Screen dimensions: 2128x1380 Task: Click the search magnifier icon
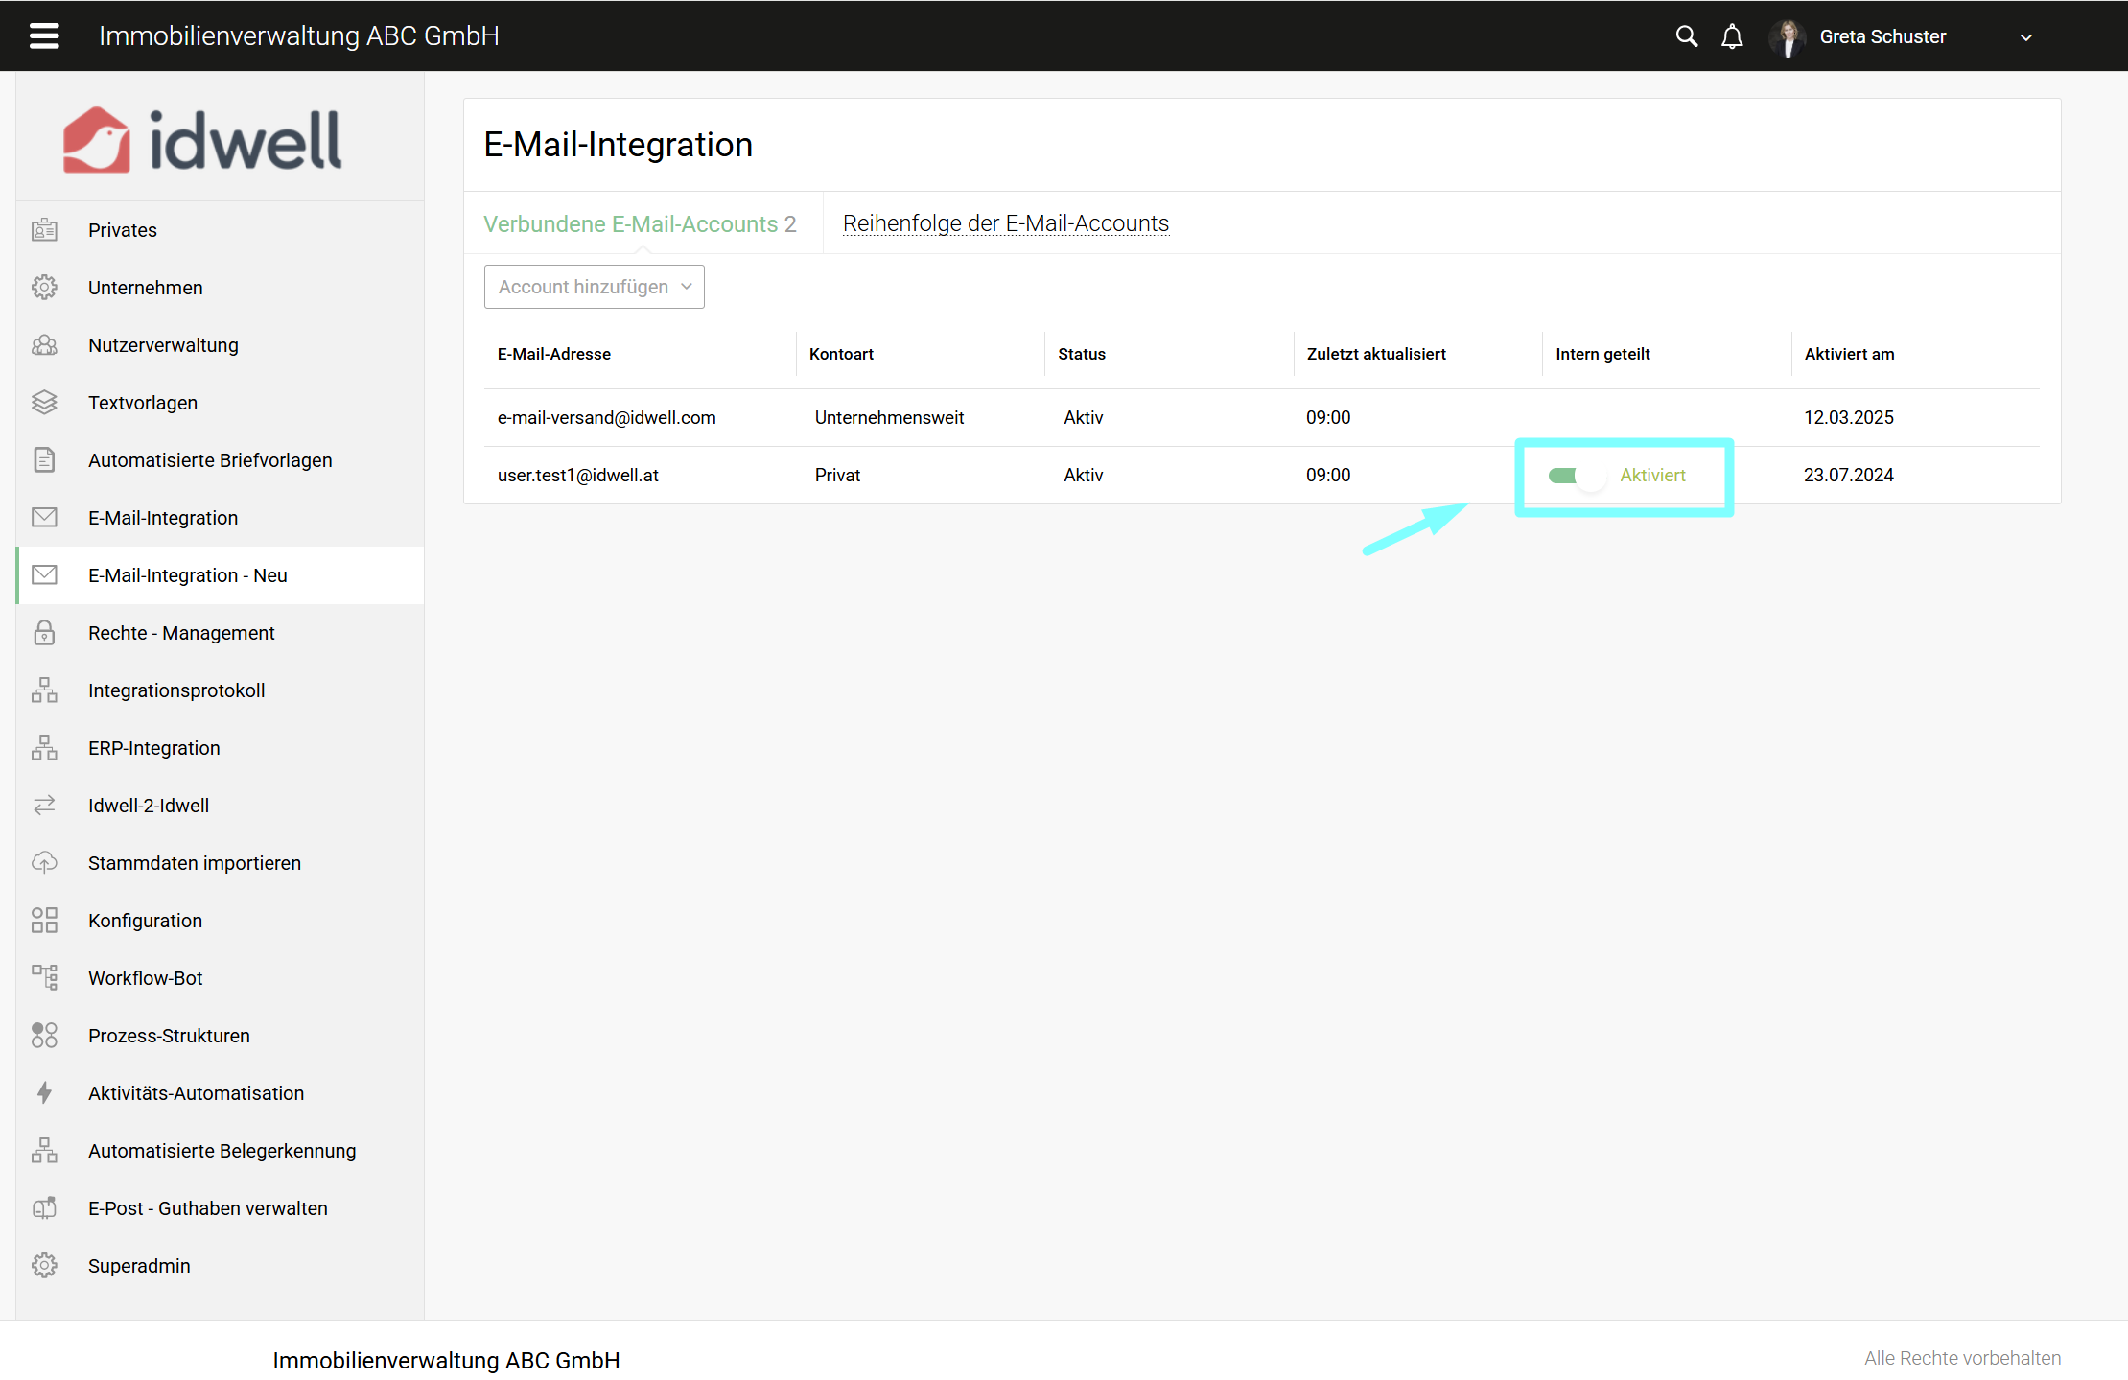tap(1686, 36)
